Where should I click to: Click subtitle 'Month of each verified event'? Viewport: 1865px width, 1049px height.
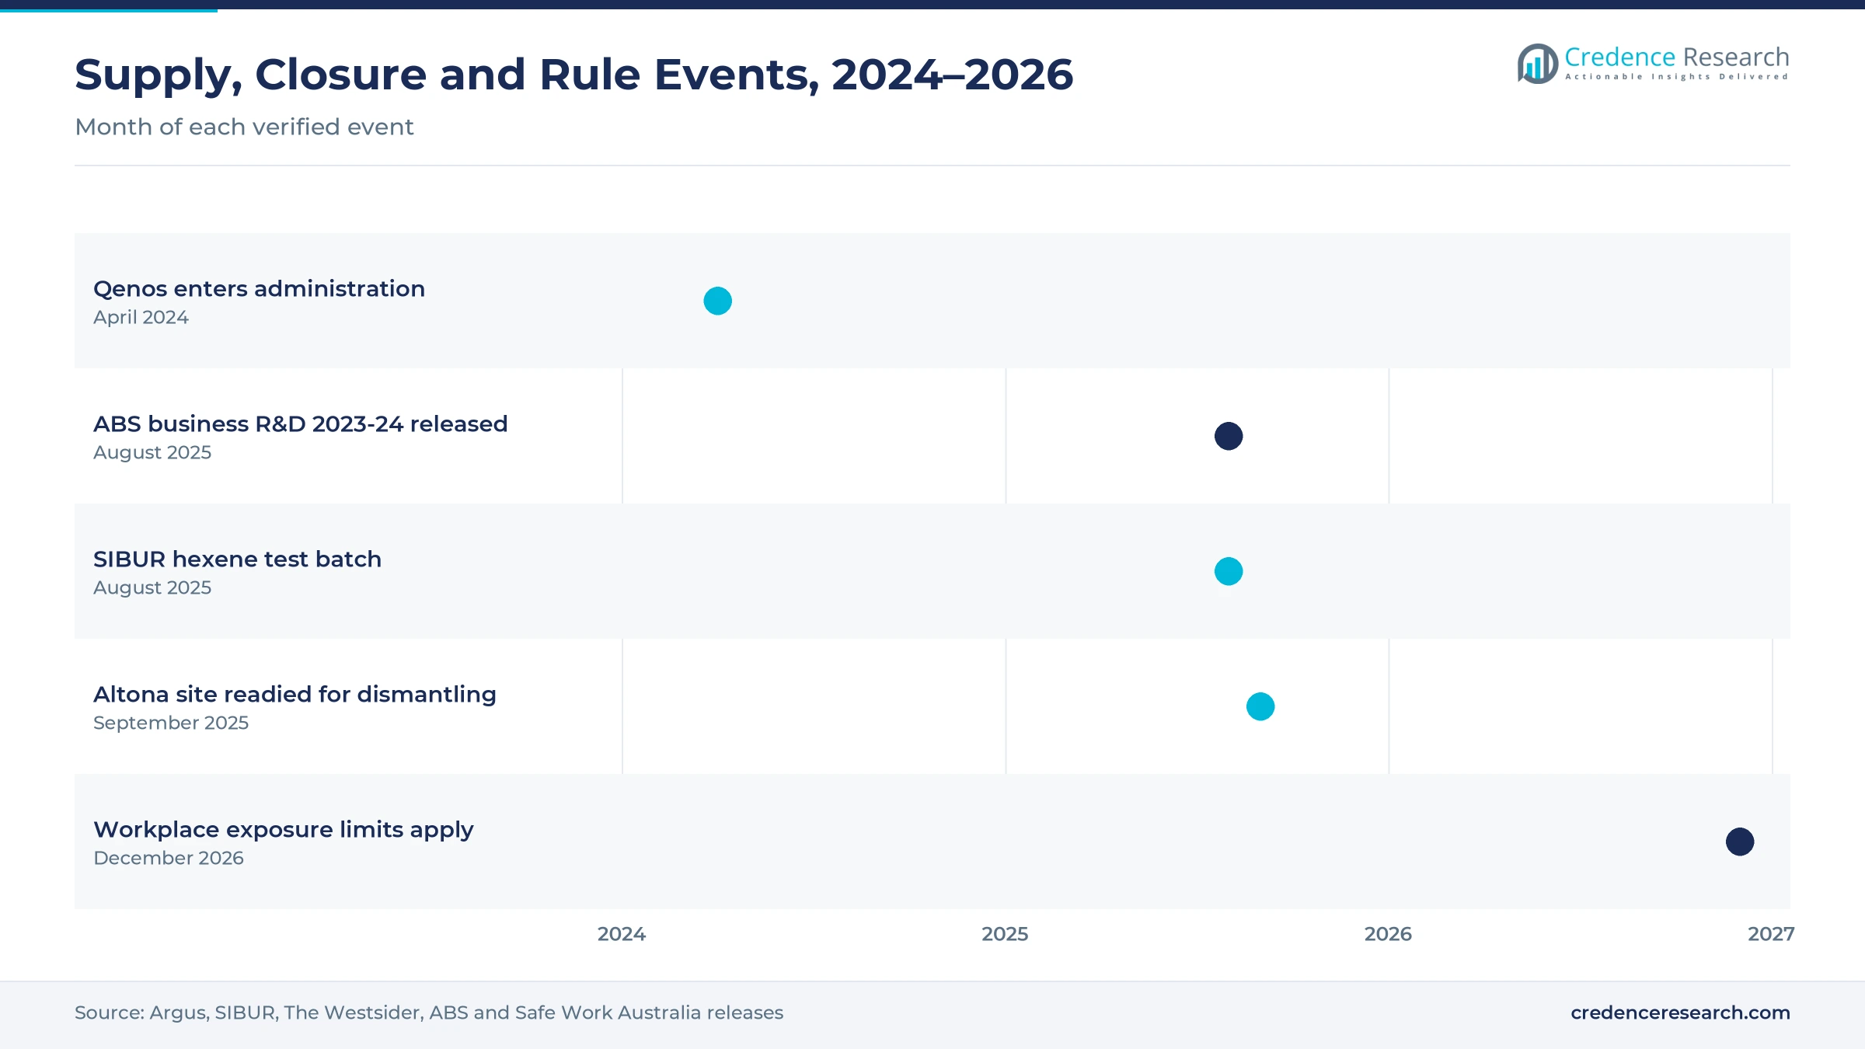point(244,127)
